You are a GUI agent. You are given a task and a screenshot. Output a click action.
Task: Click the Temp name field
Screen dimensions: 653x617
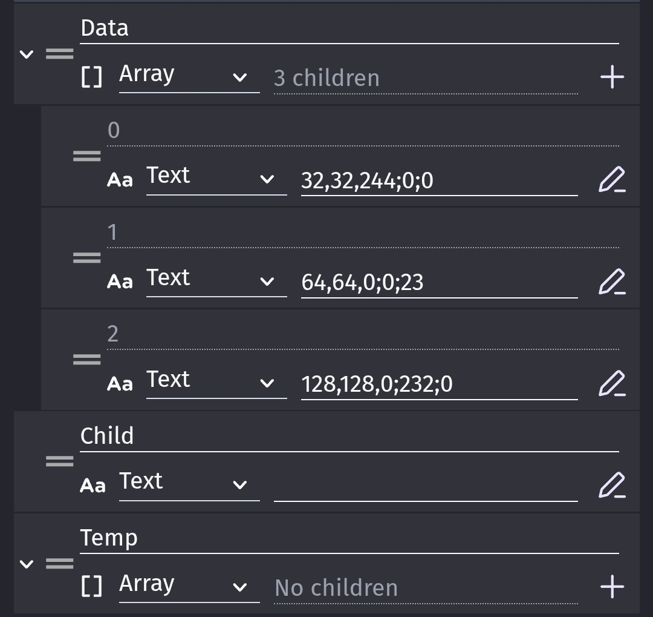coord(349,539)
